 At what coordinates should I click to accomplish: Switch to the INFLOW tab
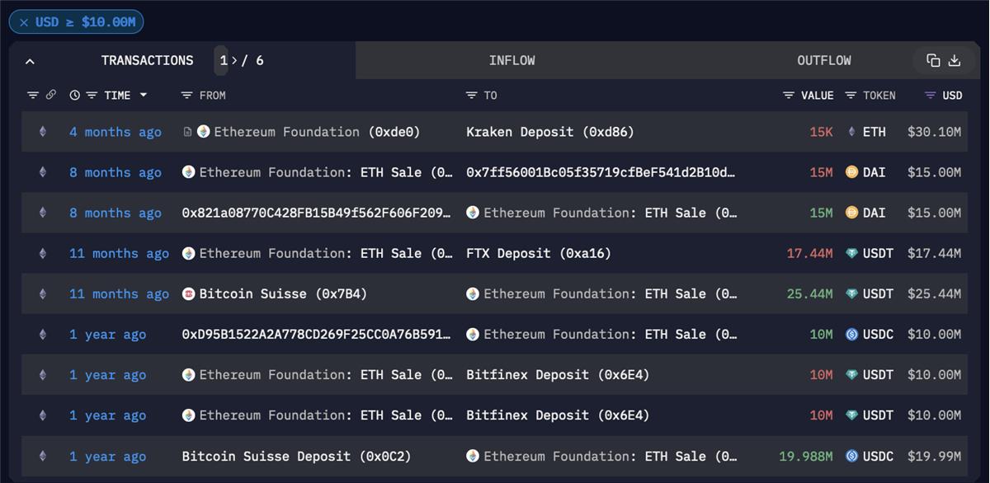[511, 61]
